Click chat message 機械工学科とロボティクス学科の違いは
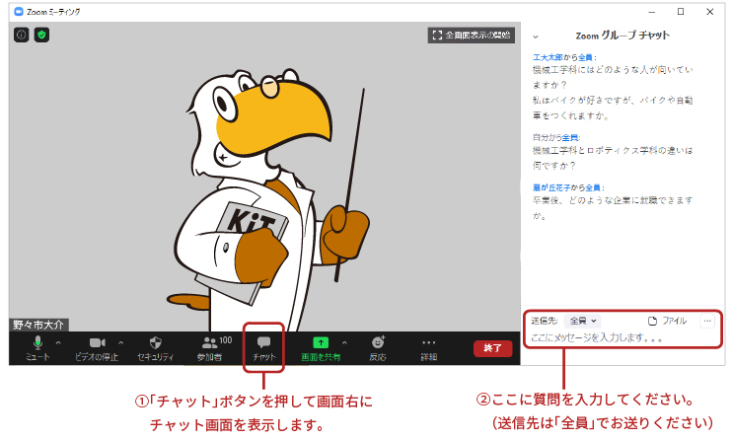The width and height of the screenshot is (732, 441). (x=613, y=151)
